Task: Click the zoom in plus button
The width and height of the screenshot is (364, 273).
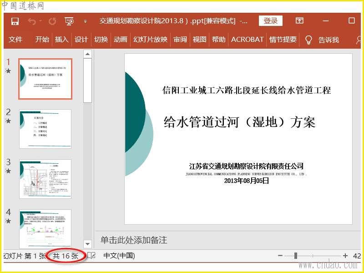Action: [345, 256]
